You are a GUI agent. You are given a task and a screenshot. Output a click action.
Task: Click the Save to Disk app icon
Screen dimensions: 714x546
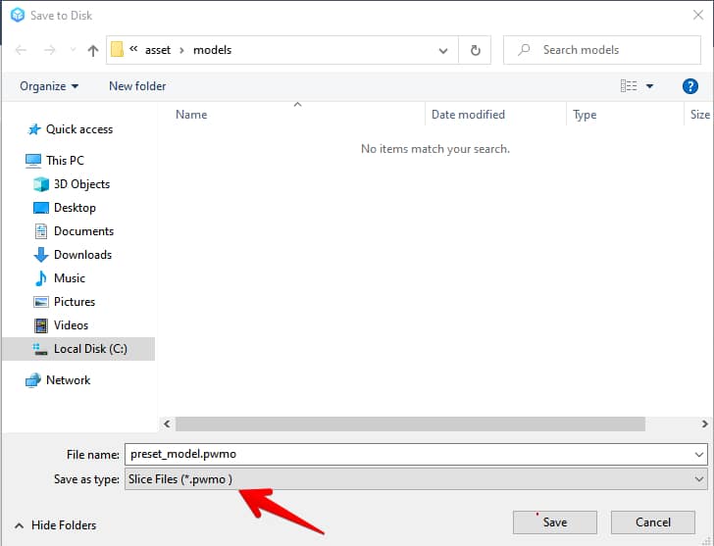tap(18, 15)
